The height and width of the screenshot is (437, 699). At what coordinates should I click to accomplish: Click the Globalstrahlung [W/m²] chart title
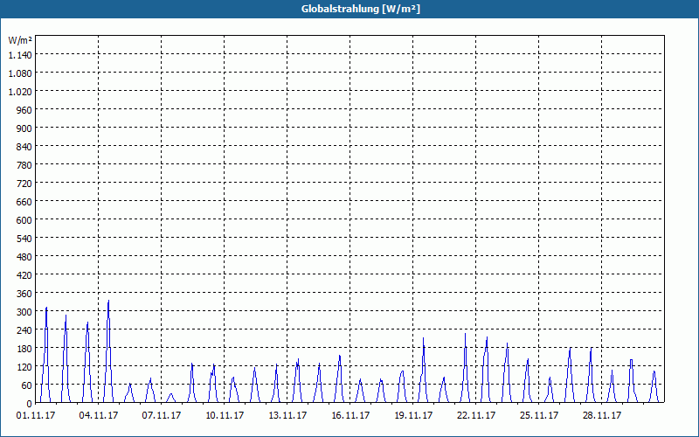360,9
